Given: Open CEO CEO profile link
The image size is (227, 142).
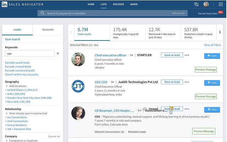Looking at the screenshot, I should [101, 82].
